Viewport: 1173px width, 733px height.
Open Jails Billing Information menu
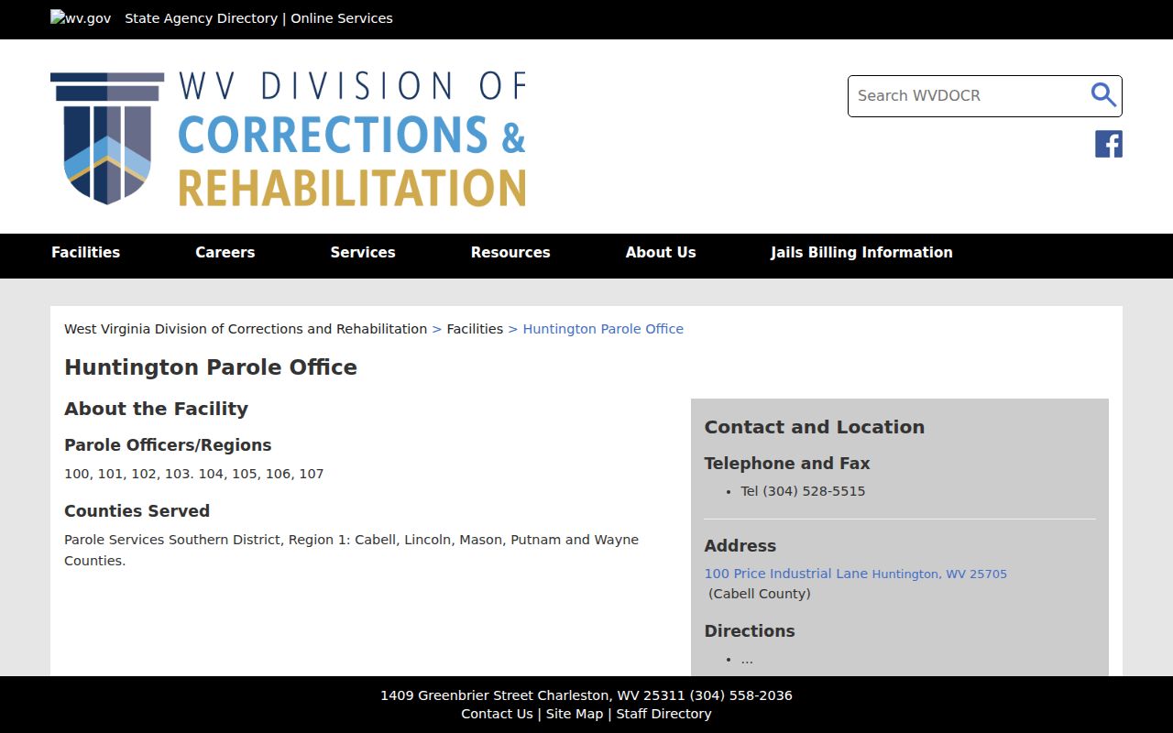[861, 253]
